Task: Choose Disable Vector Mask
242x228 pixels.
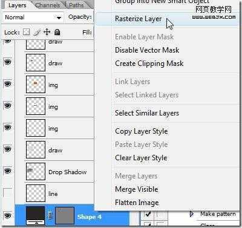Action: (x=147, y=50)
